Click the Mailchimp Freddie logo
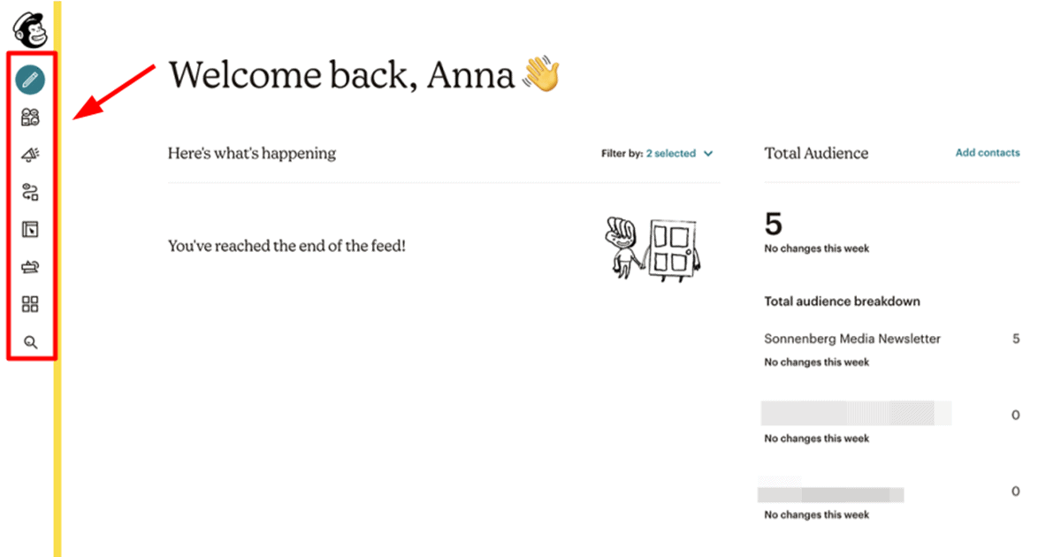 28,28
